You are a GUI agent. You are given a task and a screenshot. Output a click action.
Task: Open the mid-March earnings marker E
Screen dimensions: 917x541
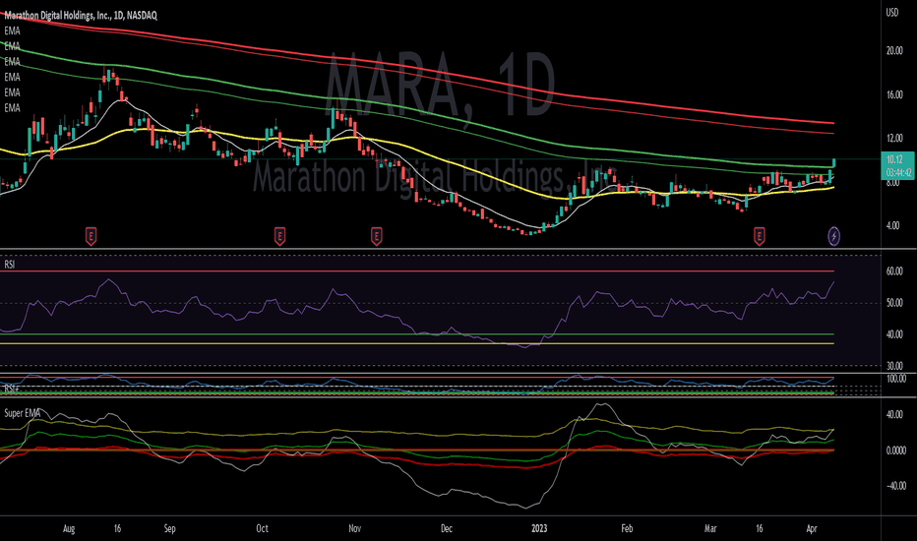[760, 236]
